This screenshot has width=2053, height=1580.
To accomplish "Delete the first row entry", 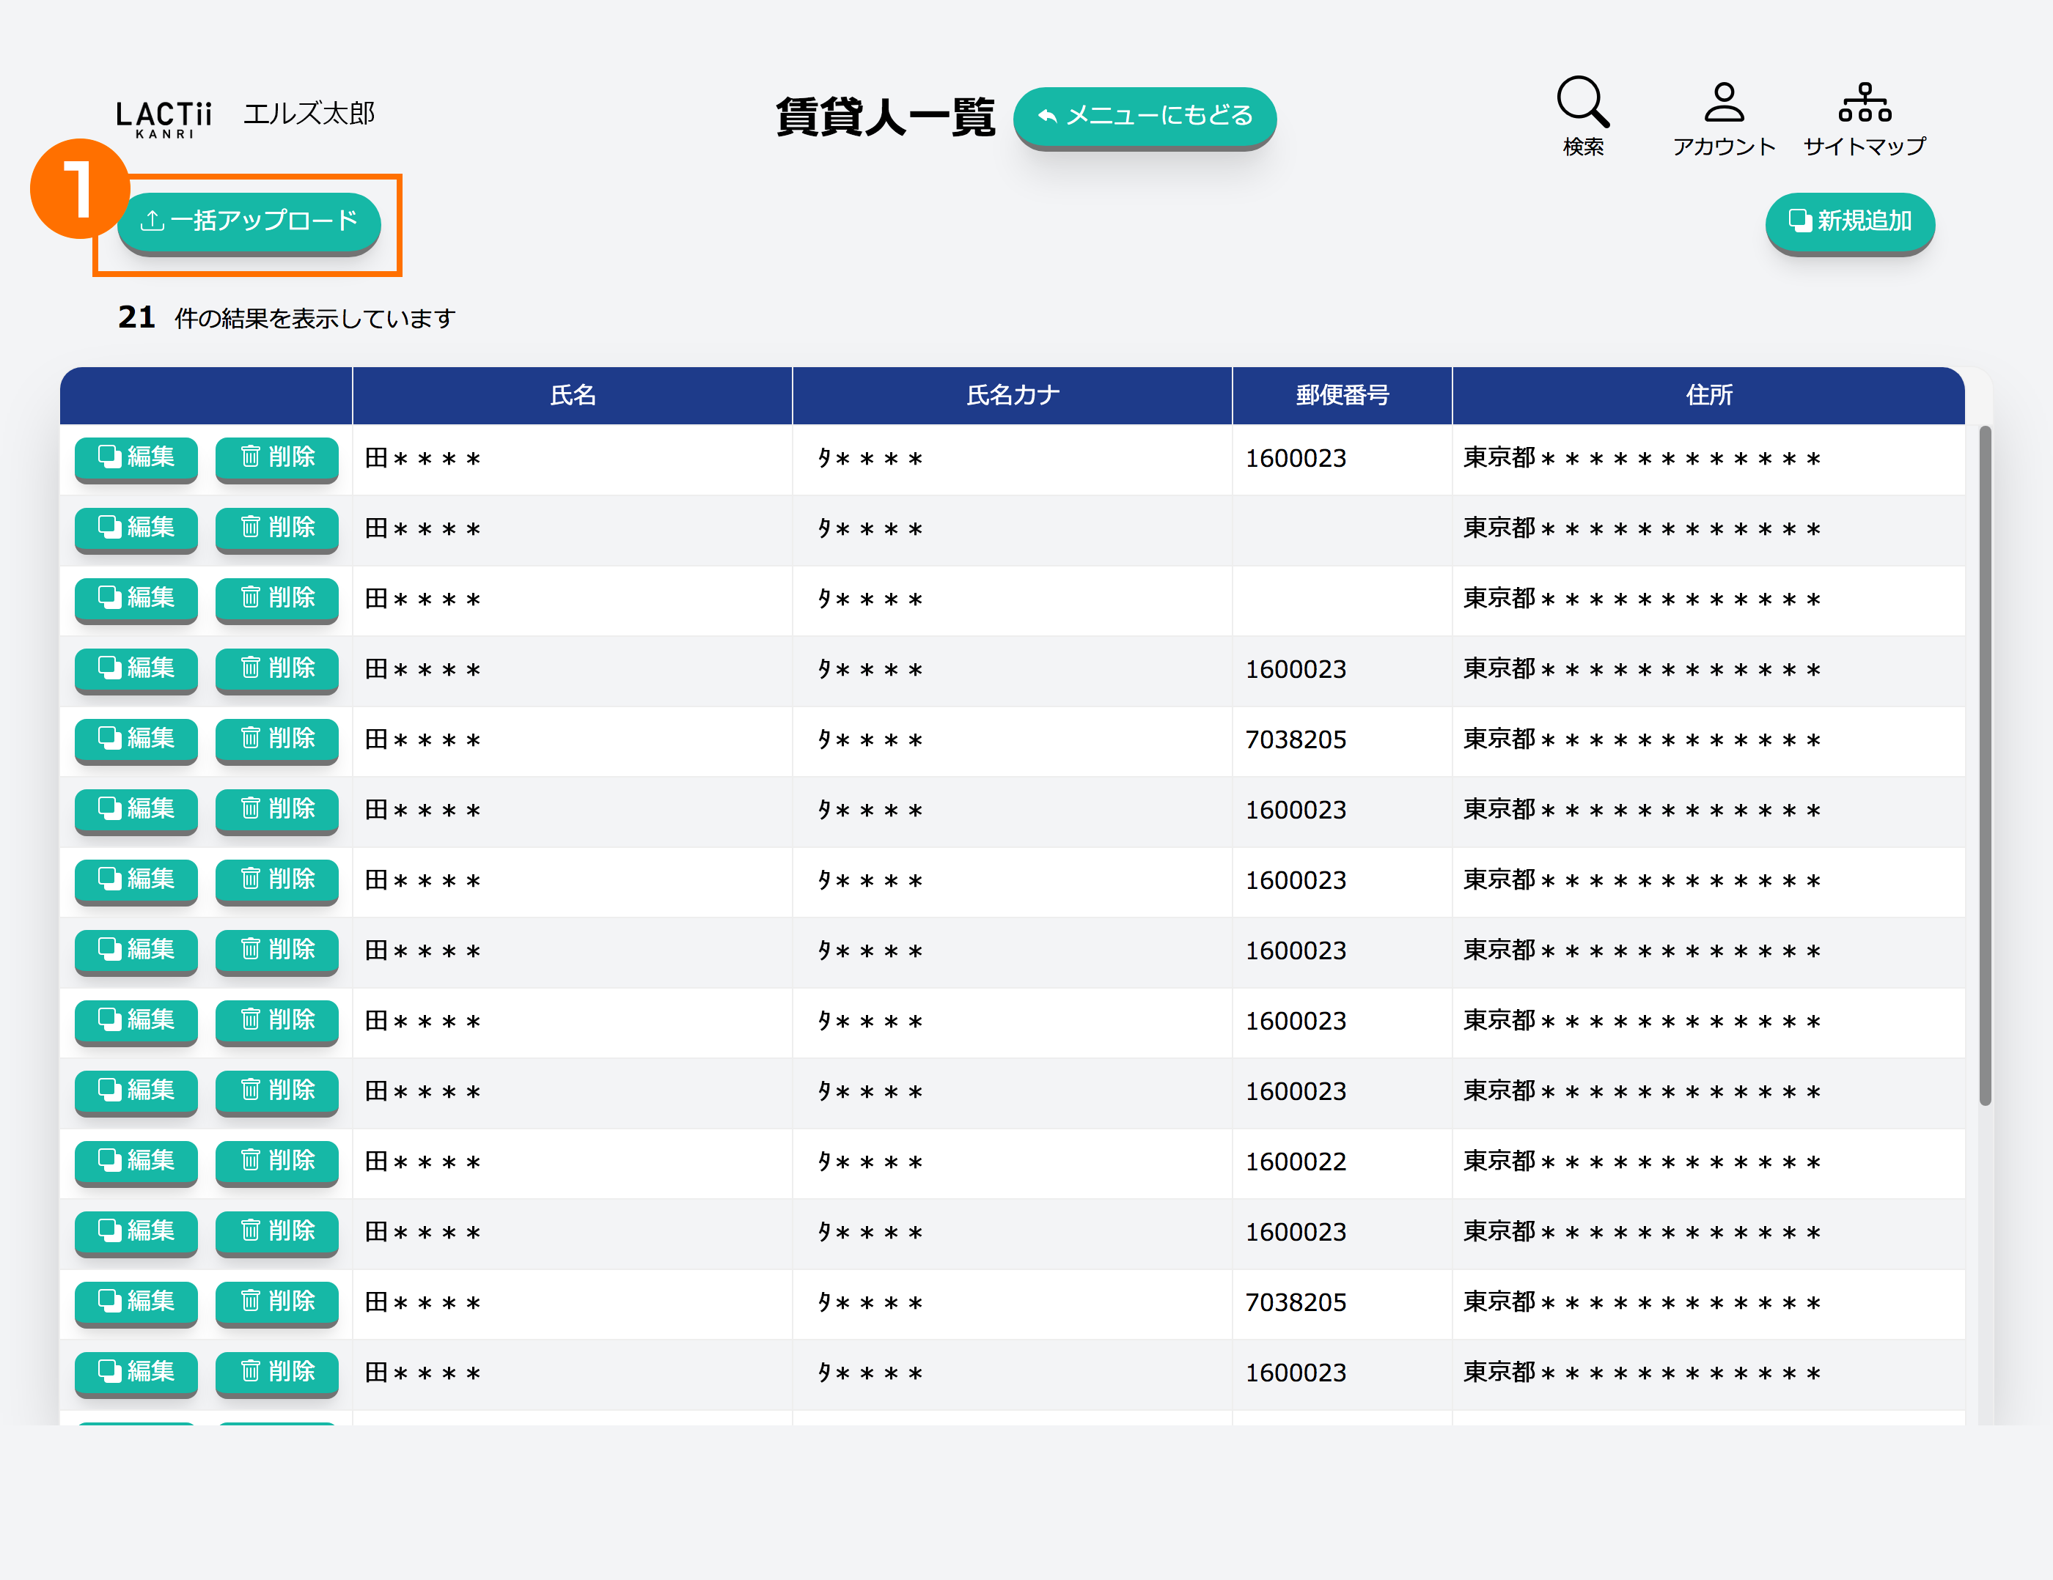I will [x=276, y=457].
